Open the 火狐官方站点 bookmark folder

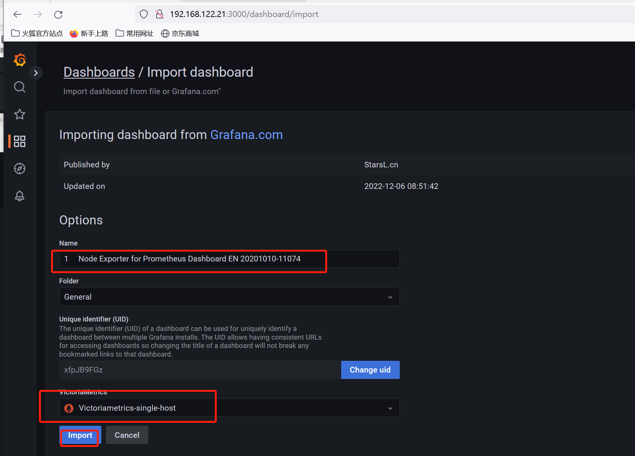coord(37,34)
